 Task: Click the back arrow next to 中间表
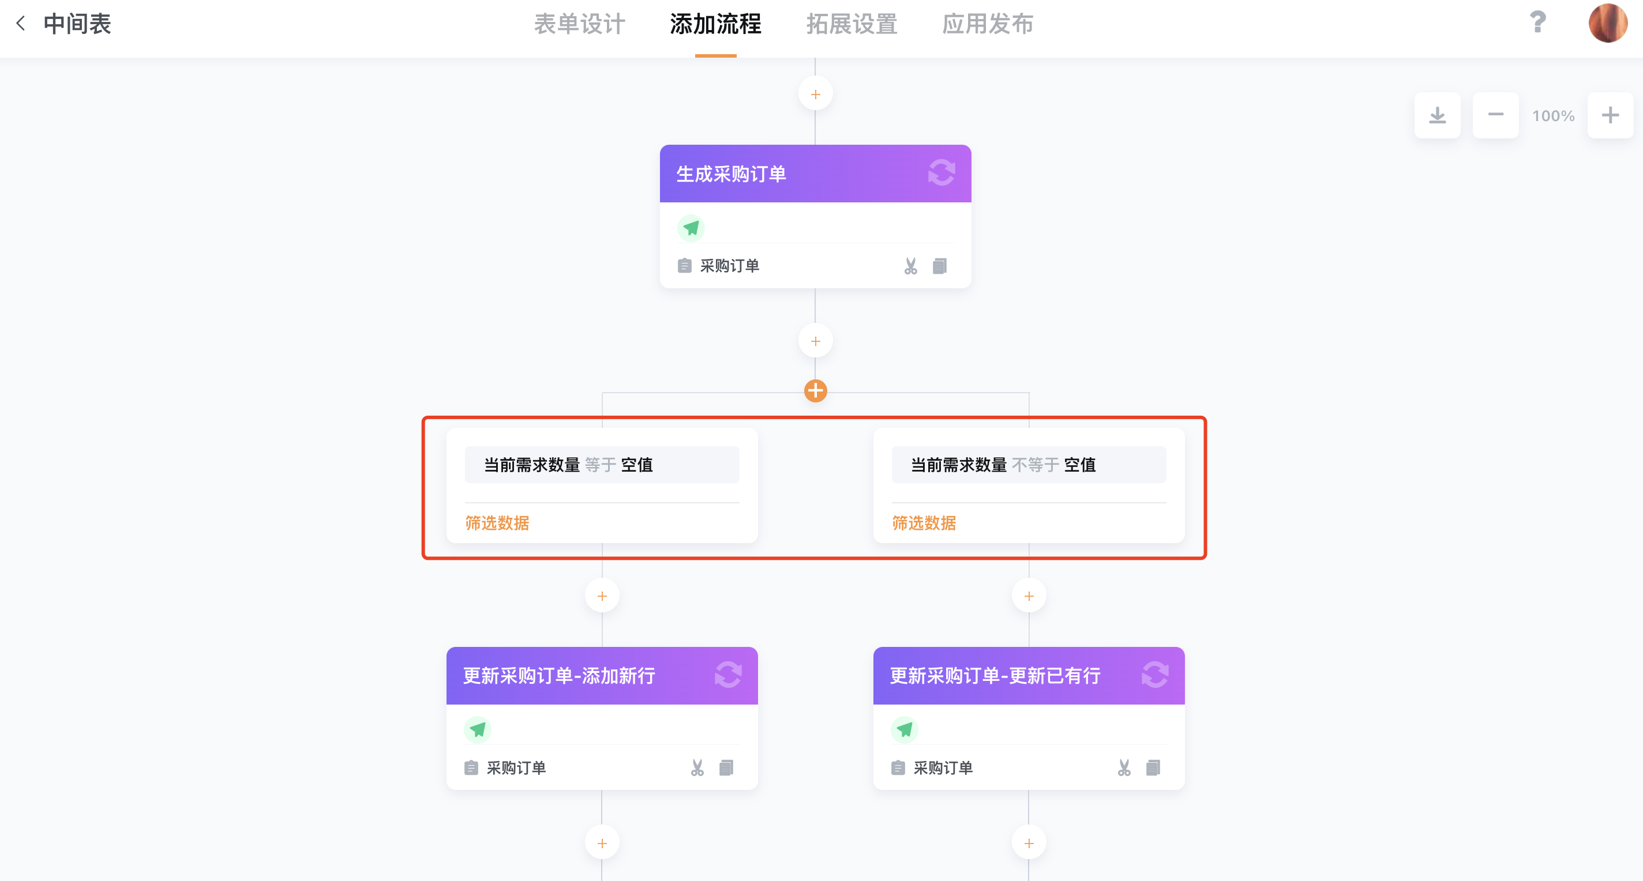click(21, 24)
